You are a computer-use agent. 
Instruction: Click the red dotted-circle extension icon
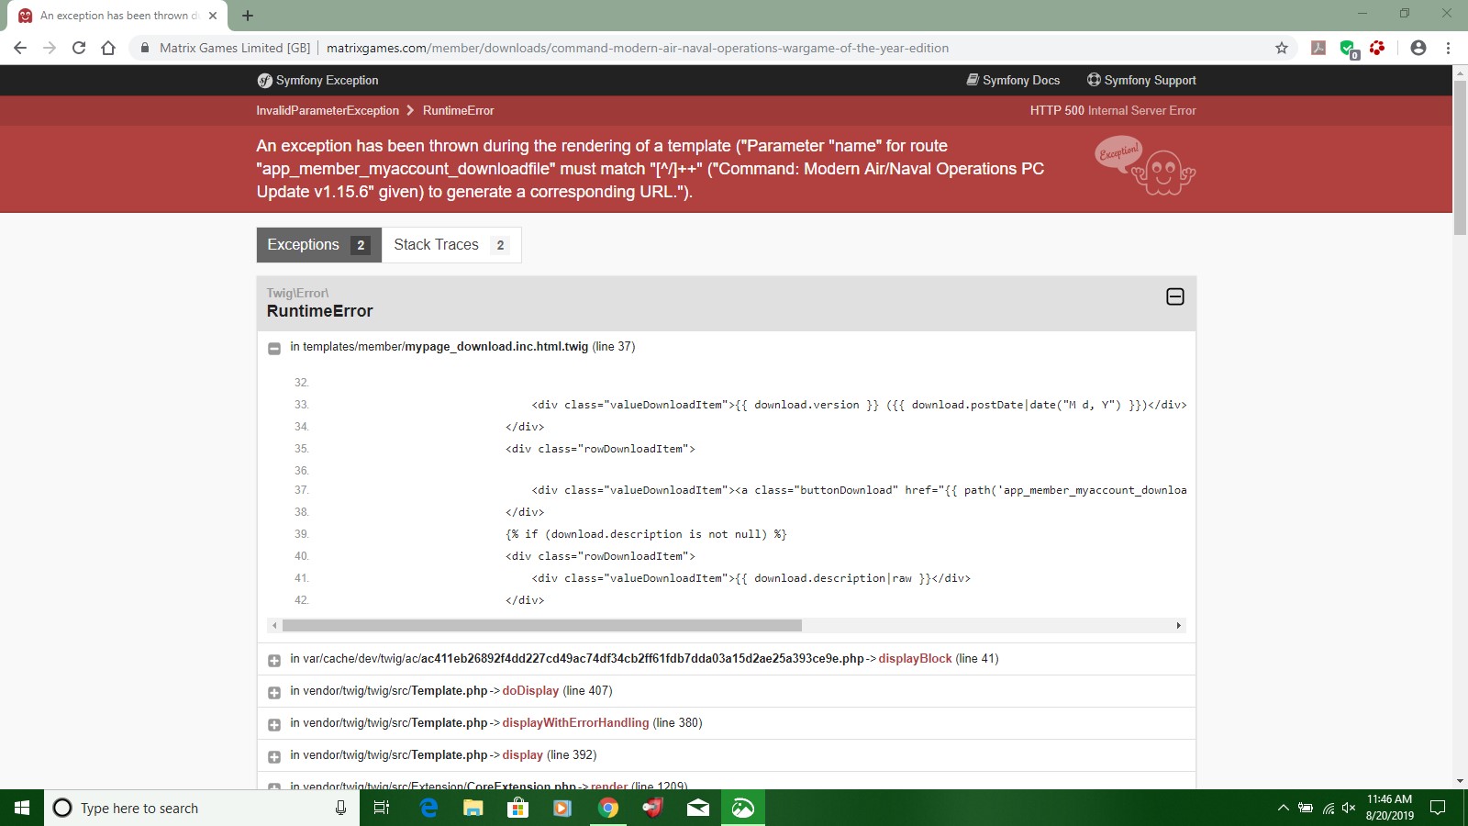[1376, 48]
